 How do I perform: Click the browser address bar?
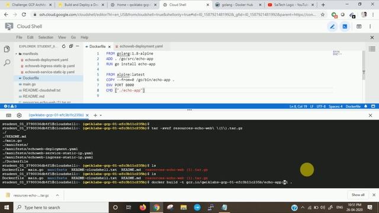tap(177, 15)
